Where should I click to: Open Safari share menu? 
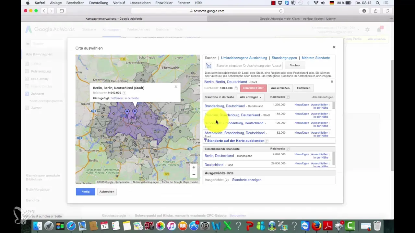coord(376,11)
